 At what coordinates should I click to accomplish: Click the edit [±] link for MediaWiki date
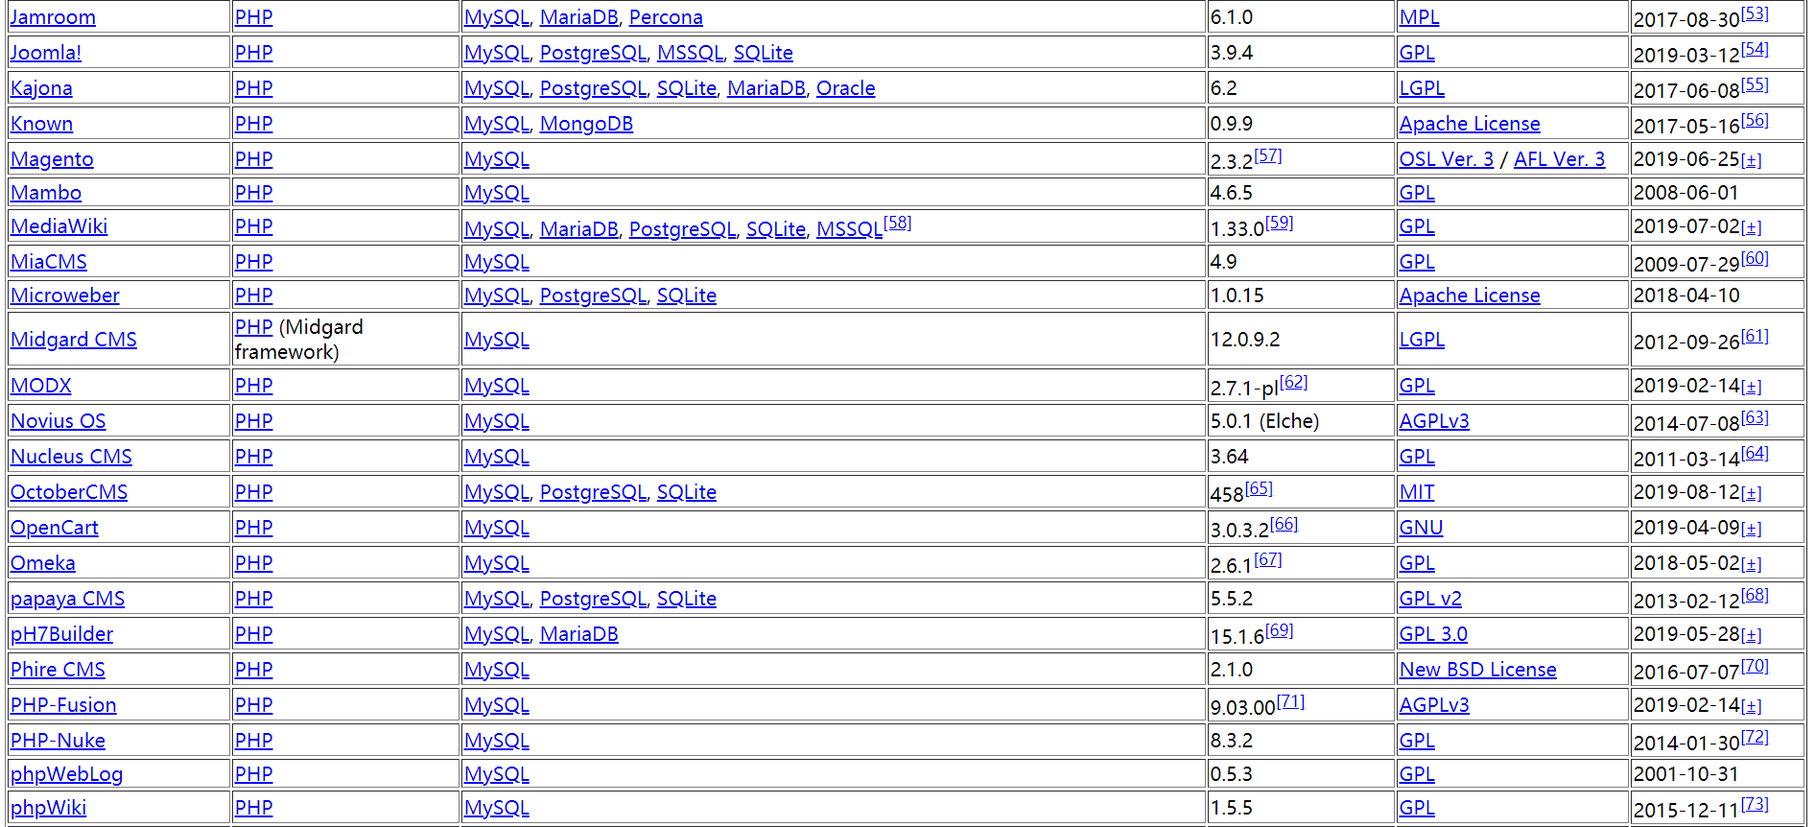coord(1752,227)
